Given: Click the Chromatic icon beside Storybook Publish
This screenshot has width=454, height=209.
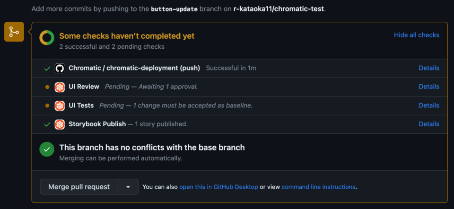Looking at the screenshot, I should tap(60, 124).
